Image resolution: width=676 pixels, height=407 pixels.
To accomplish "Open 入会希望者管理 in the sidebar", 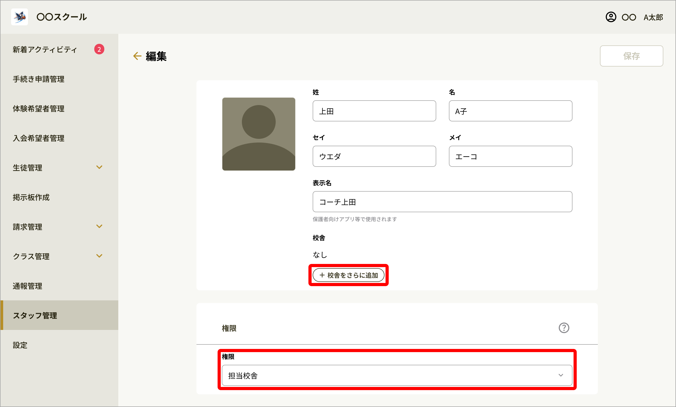I will coord(59,138).
